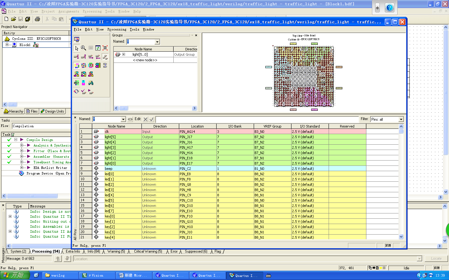Click the blue question mark help button
449x280 pixels.
389,8
